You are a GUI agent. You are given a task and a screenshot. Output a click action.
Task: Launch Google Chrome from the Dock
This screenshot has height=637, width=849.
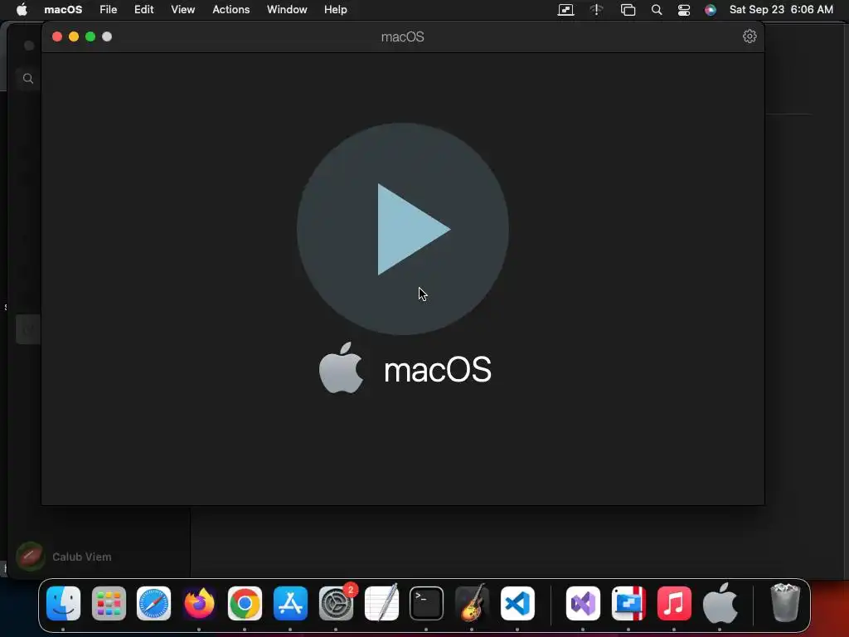[x=245, y=604]
